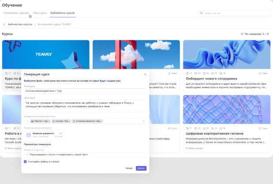Click the article icon on Сложные механики ТБД chip

[x=74, y=121]
